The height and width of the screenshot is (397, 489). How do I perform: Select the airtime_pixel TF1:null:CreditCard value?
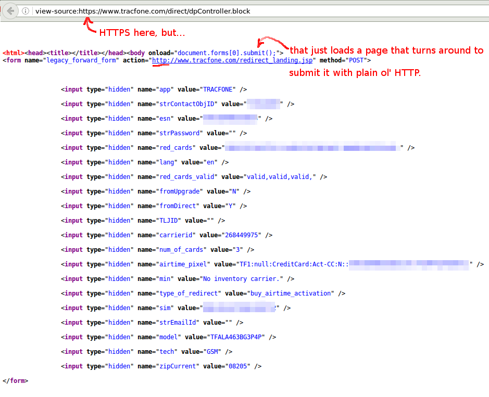(294, 264)
